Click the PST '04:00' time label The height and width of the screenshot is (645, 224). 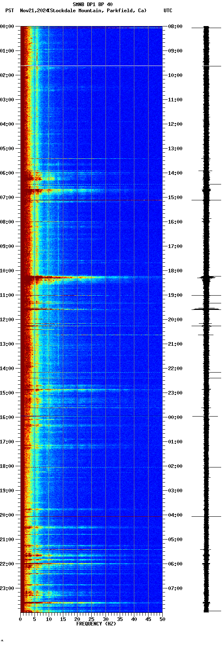click(7, 124)
